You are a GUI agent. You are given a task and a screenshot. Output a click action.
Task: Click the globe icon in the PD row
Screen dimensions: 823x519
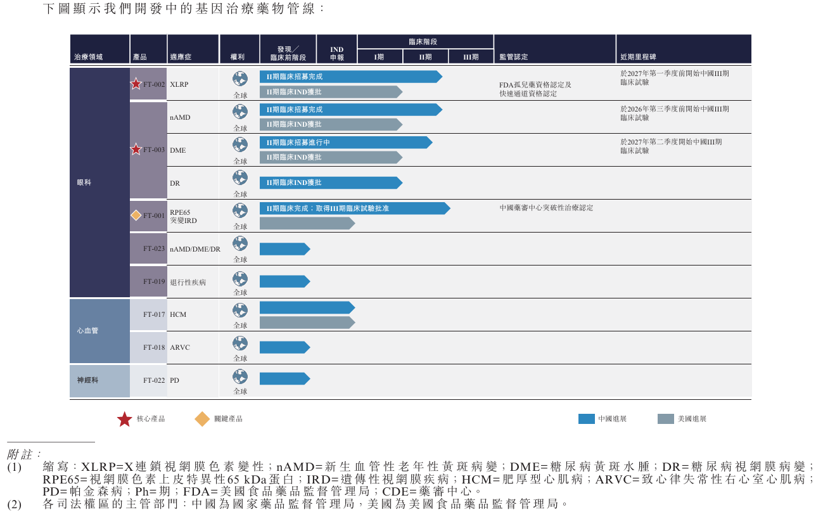[240, 376]
